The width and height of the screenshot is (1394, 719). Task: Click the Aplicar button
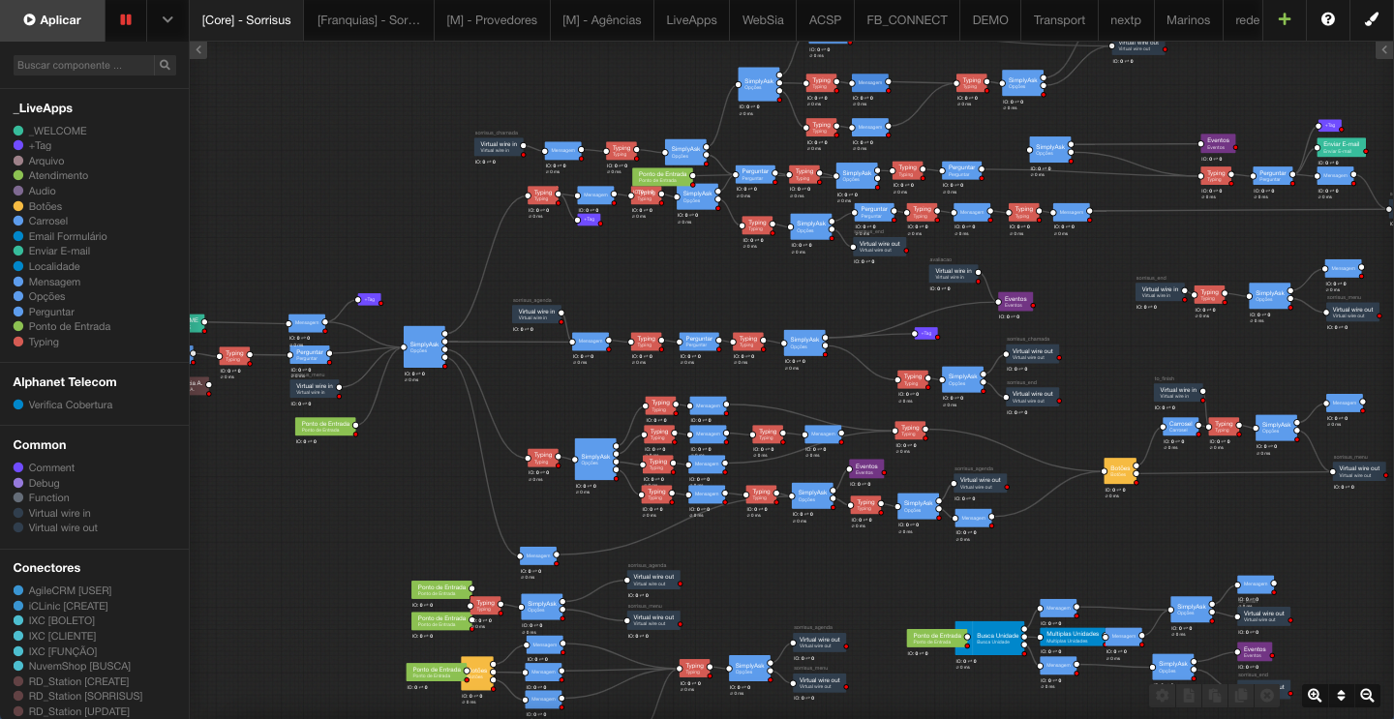[52, 19]
